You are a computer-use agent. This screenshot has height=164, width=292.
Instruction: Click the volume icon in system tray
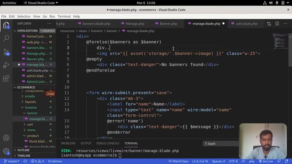click(x=271, y=3)
